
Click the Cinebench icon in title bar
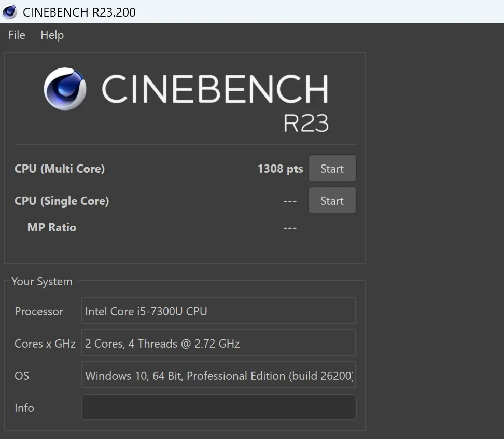pos(9,11)
